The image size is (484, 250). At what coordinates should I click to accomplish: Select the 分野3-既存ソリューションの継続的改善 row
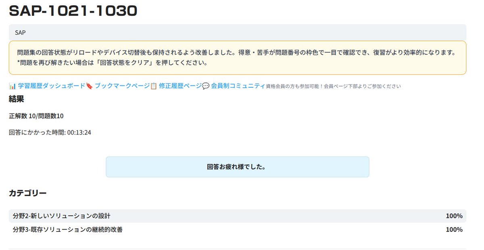(238, 229)
